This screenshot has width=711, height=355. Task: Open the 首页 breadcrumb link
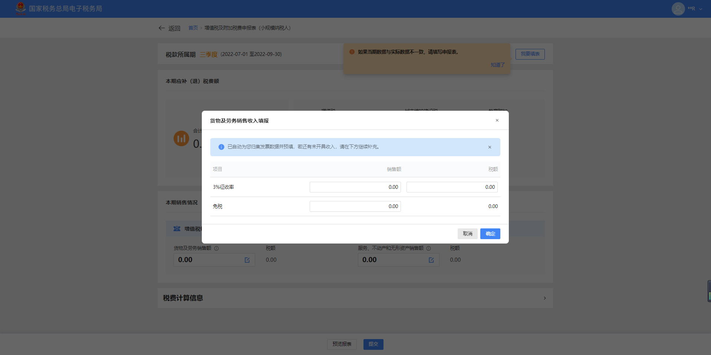click(193, 28)
